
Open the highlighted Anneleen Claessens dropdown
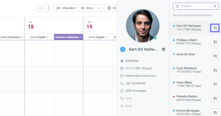68,37
